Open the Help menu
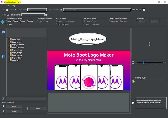Image resolution: width=168 pixels, height=118 pixels. point(13,6)
